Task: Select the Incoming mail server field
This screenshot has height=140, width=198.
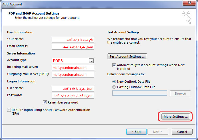Action: click(73, 68)
